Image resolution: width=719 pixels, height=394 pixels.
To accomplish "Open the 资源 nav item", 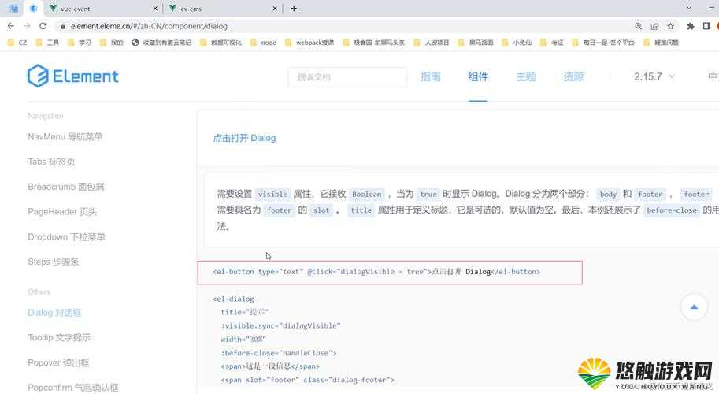I will point(573,77).
